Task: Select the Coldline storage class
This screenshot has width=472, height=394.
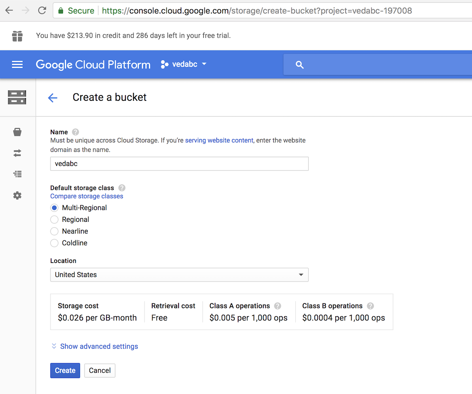Action: (54, 243)
